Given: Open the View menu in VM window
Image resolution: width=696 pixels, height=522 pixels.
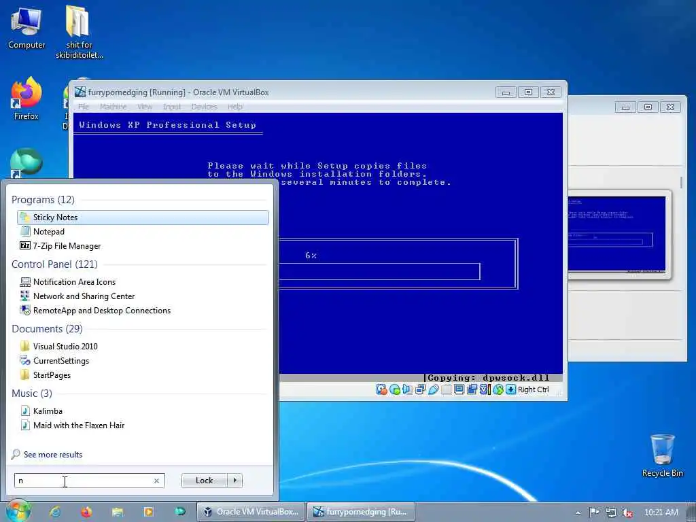Looking at the screenshot, I should coord(145,107).
